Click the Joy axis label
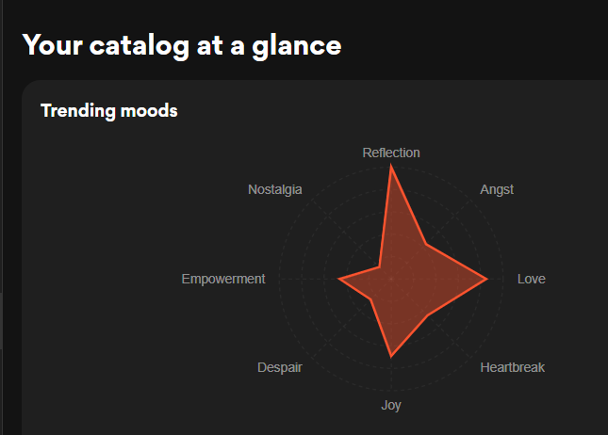Image resolution: width=608 pixels, height=435 pixels. [391, 405]
